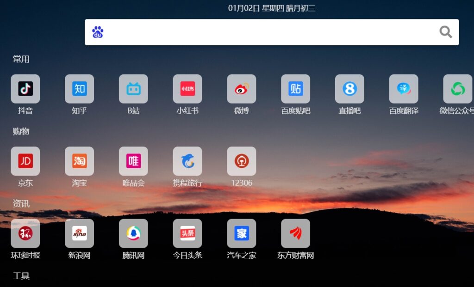Open the 唯品会 icon
474x287 pixels.
(x=133, y=161)
